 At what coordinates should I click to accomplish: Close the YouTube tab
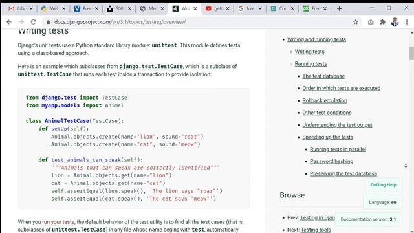tap(228, 8)
